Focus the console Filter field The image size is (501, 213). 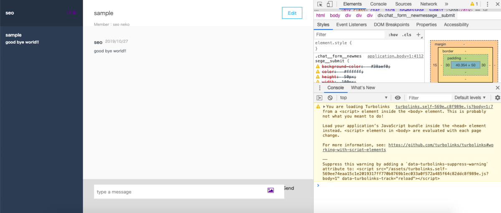point(429,98)
